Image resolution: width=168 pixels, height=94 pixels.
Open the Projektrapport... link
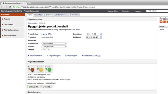[73, 56]
